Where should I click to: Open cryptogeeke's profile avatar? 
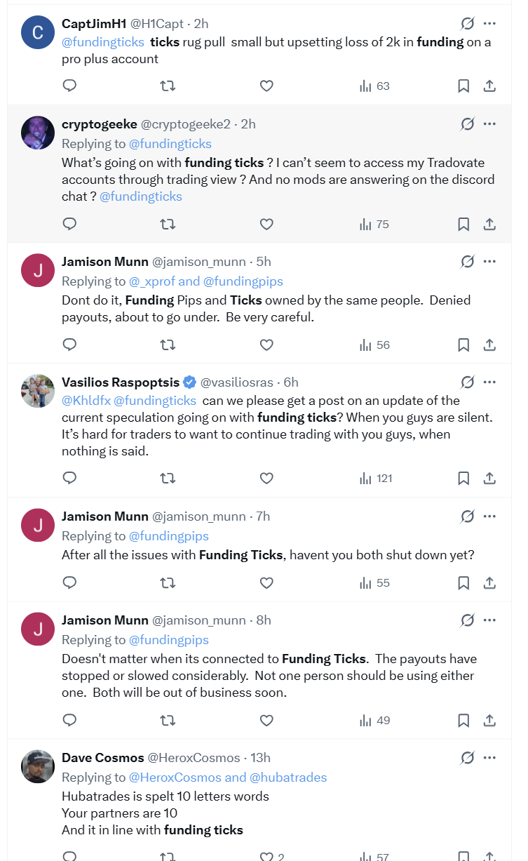pos(38,133)
